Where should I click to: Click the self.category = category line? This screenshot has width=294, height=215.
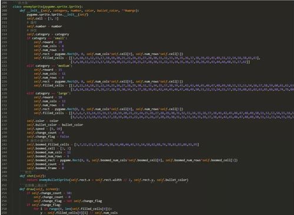tap(48, 34)
